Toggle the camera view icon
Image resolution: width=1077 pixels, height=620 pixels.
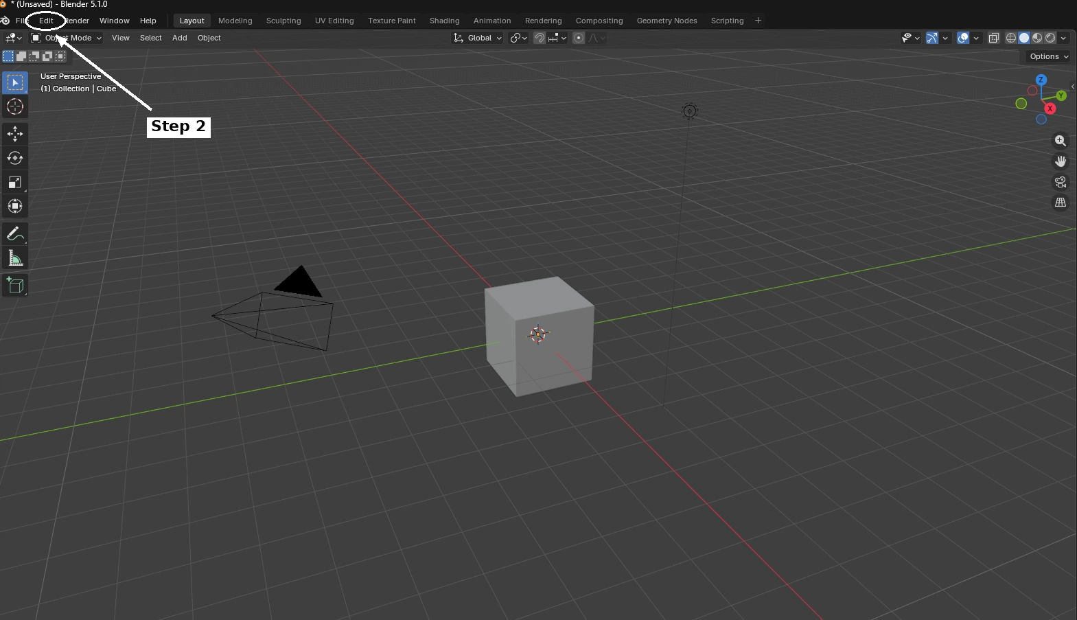click(1061, 182)
